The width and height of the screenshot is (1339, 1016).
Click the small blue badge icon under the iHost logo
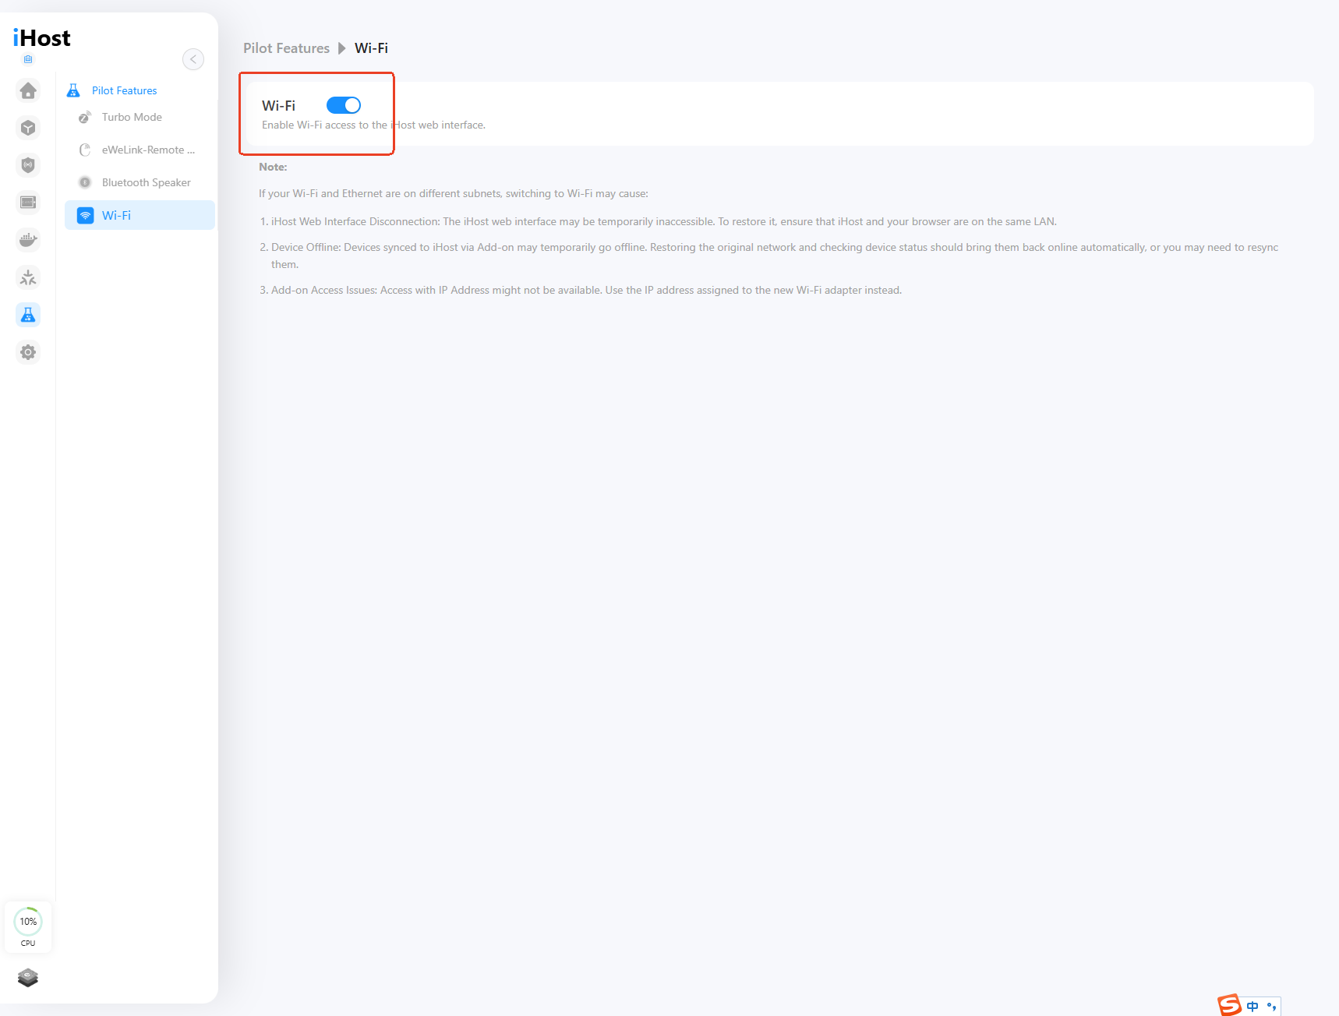tap(28, 59)
